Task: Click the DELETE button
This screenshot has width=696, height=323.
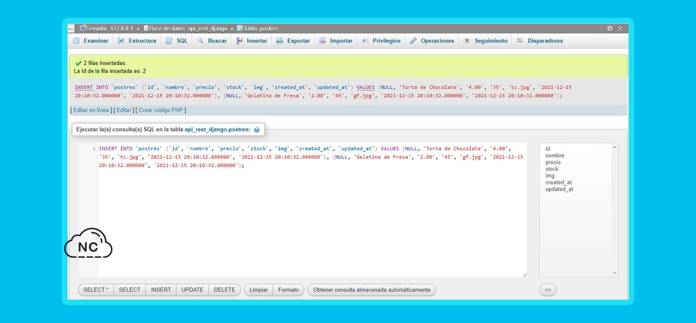Action: pyautogui.click(x=225, y=290)
